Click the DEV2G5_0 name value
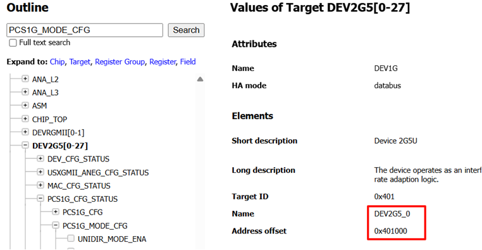Screen dimensions: 482x250 tap(392, 214)
